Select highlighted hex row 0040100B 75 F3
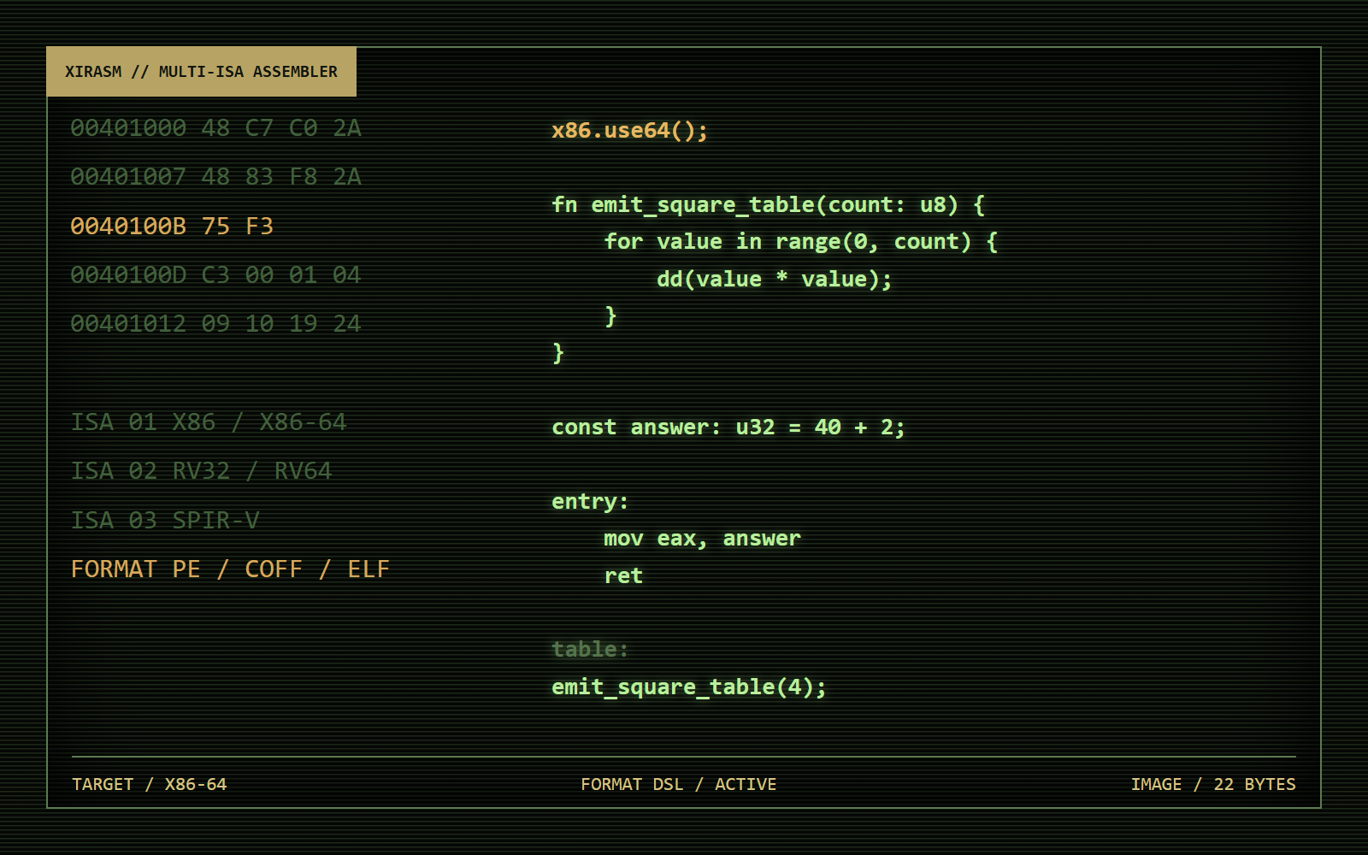 point(172,227)
